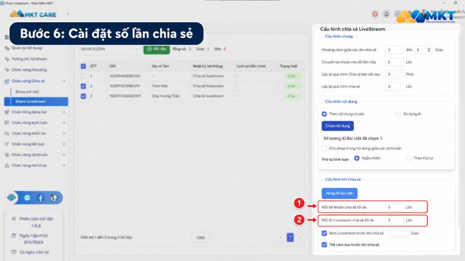
Task: Open the globe website icon
Action: (x=54, y=198)
